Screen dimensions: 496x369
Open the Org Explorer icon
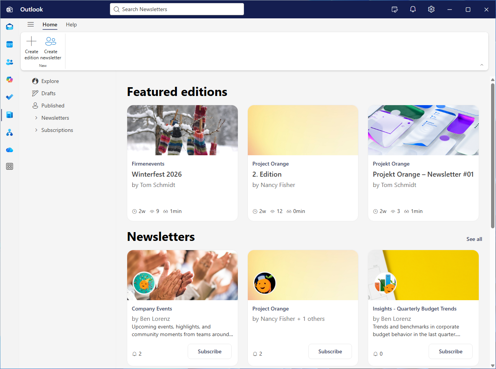(10, 133)
